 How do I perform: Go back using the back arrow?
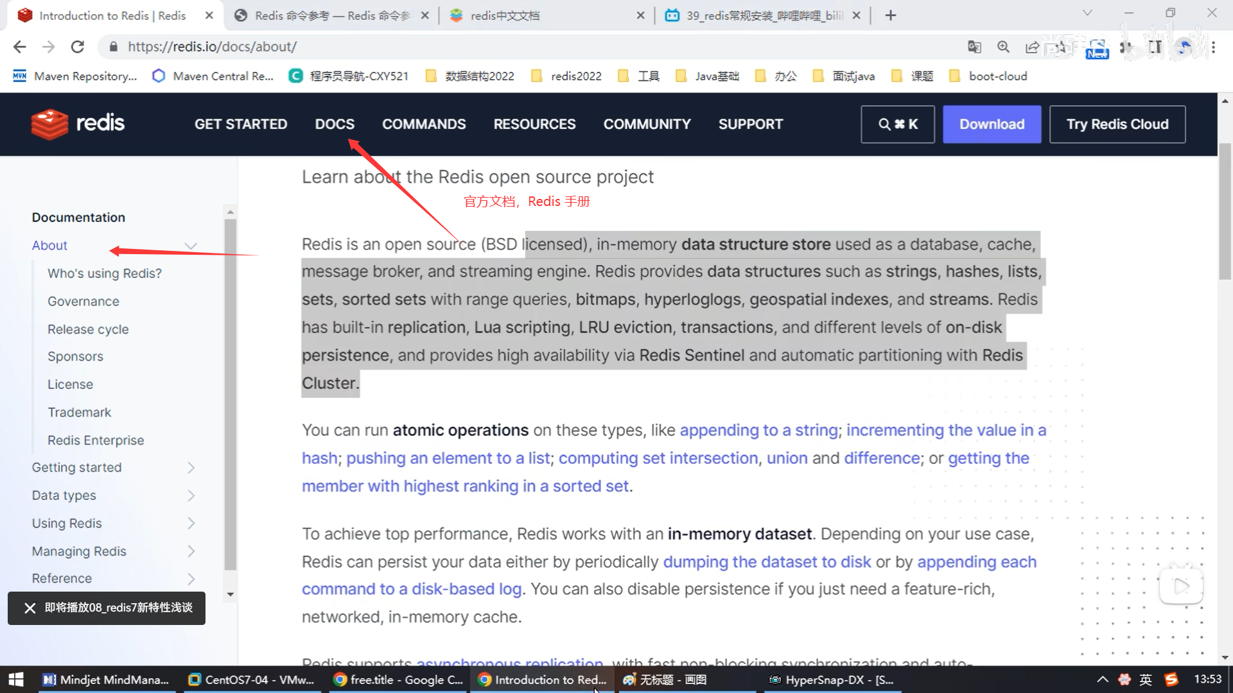(x=20, y=47)
